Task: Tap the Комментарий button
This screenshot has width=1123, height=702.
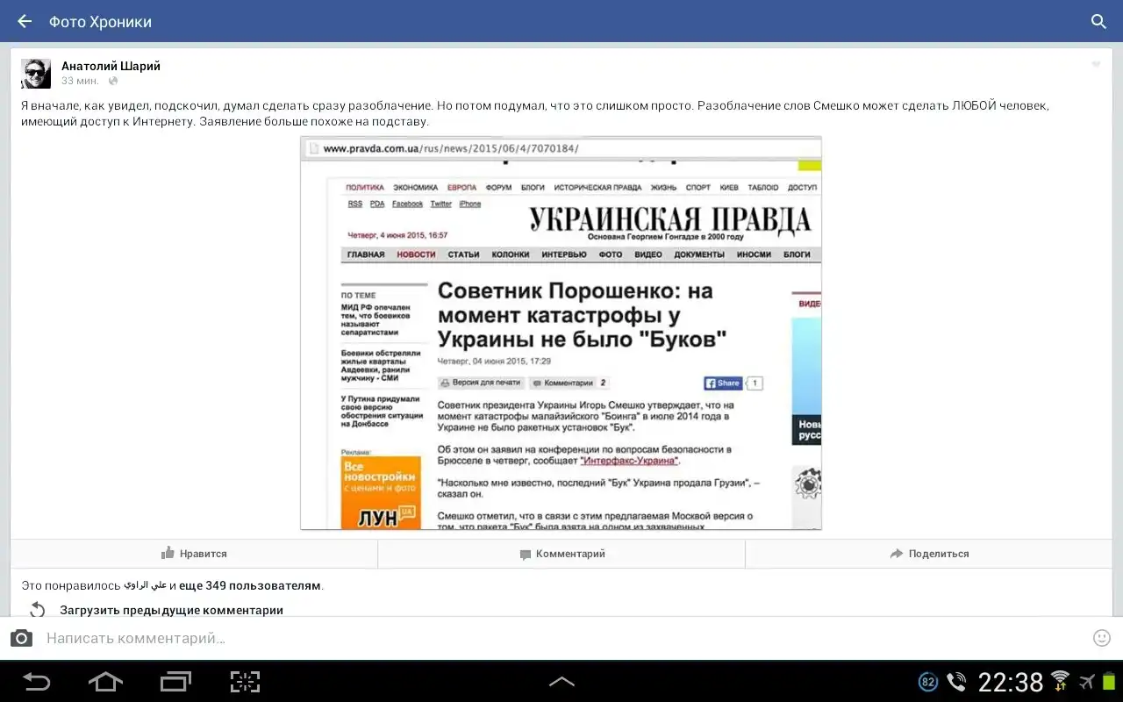Action: coord(561,554)
